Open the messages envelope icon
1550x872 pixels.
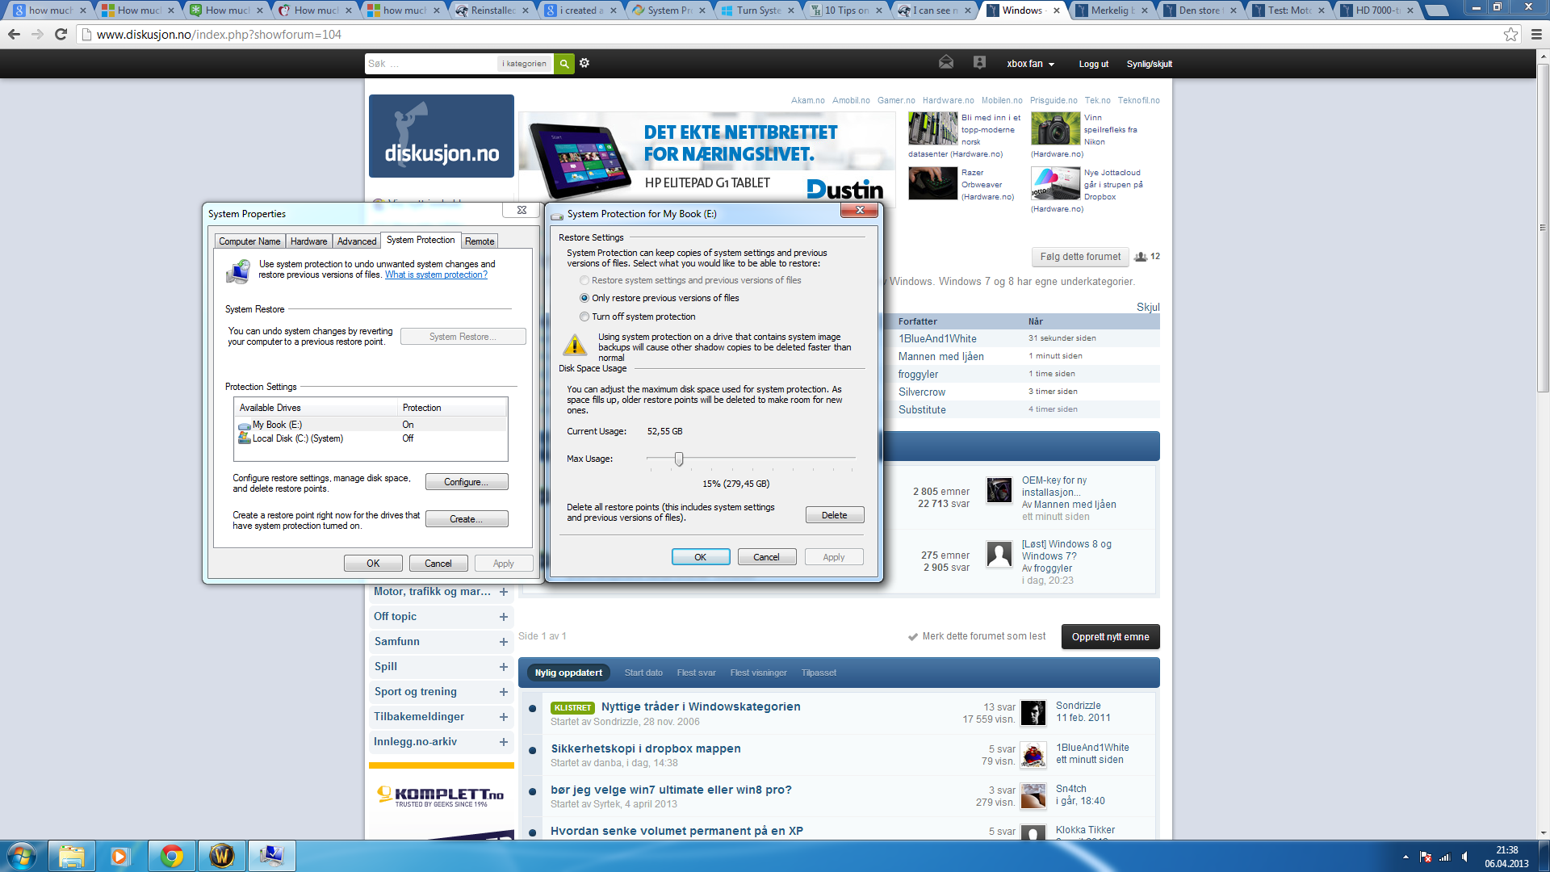click(946, 62)
